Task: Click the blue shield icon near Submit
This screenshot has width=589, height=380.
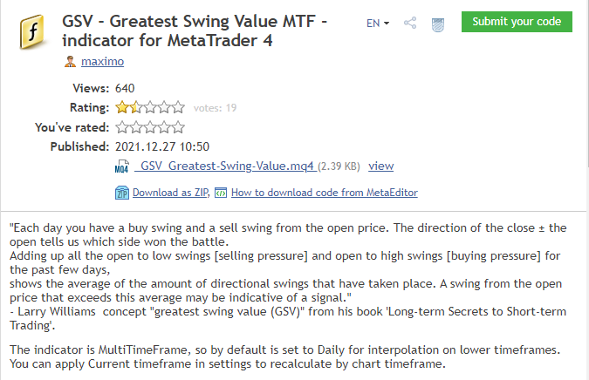Action: click(438, 24)
